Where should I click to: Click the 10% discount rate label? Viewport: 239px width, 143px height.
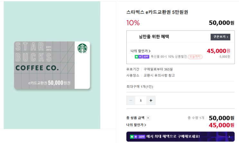click(x=133, y=23)
